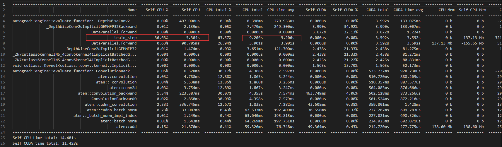Screen dimensions: 502x147
Task: Click the 463.749ms Self CUDA value
Action: (x=316, y=93)
